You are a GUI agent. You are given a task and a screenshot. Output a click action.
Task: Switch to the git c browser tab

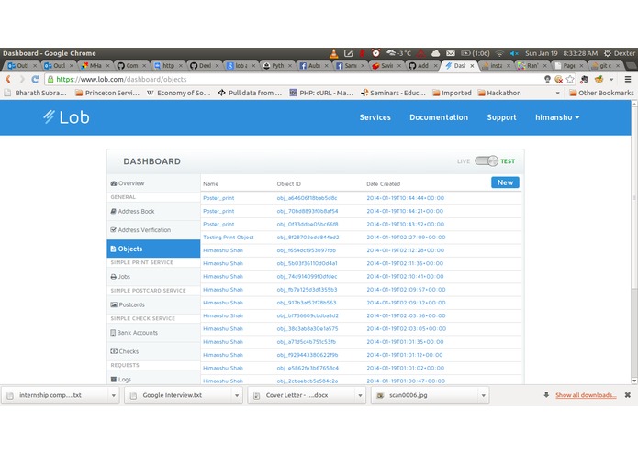point(605,66)
